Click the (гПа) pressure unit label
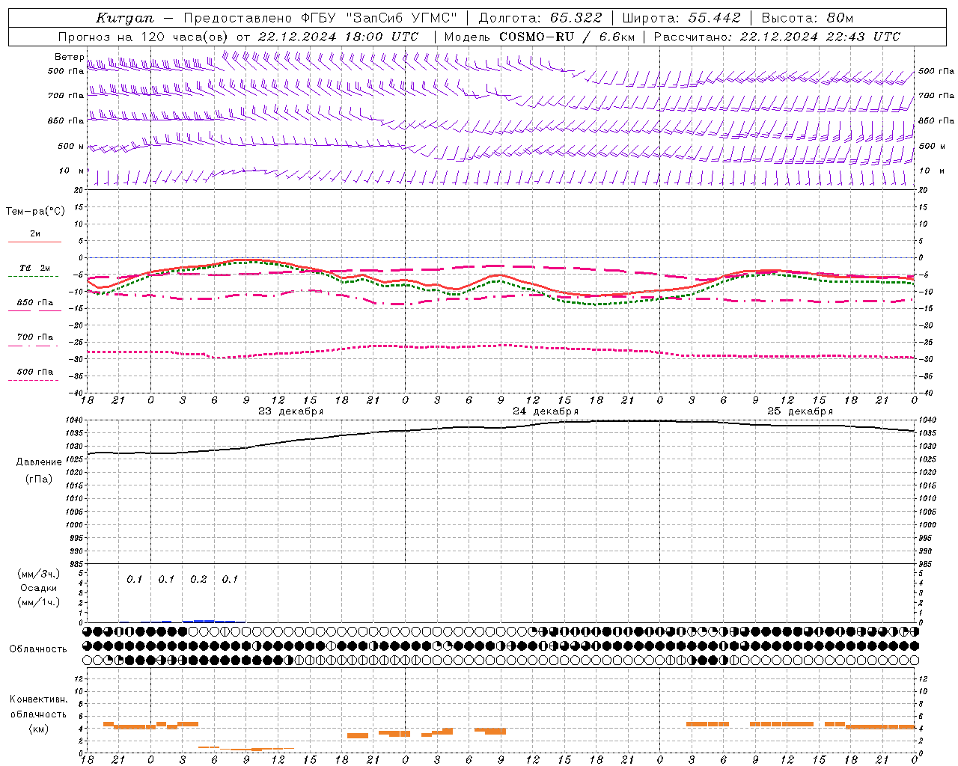 [39, 479]
